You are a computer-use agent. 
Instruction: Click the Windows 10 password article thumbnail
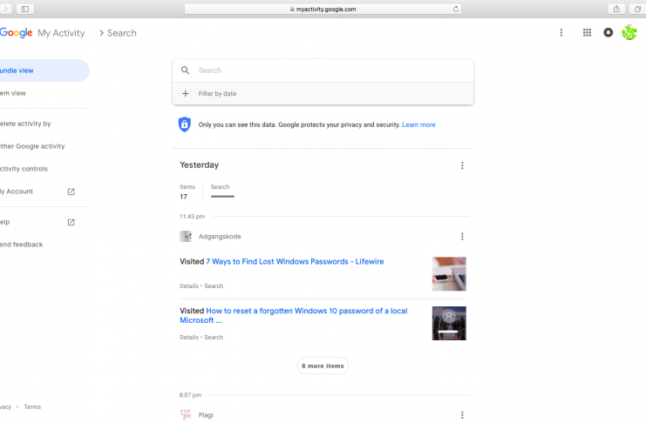pyautogui.click(x=449, y=324)
